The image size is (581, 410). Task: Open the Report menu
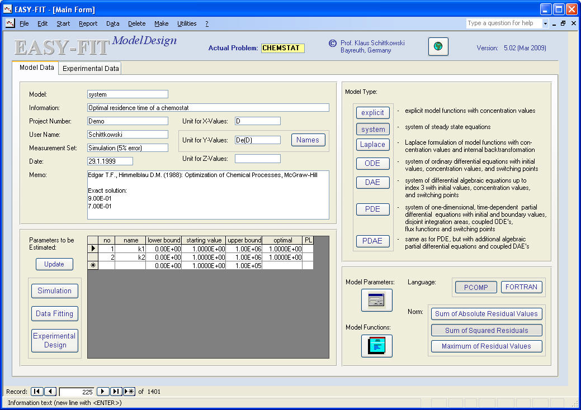click(88, 23)
